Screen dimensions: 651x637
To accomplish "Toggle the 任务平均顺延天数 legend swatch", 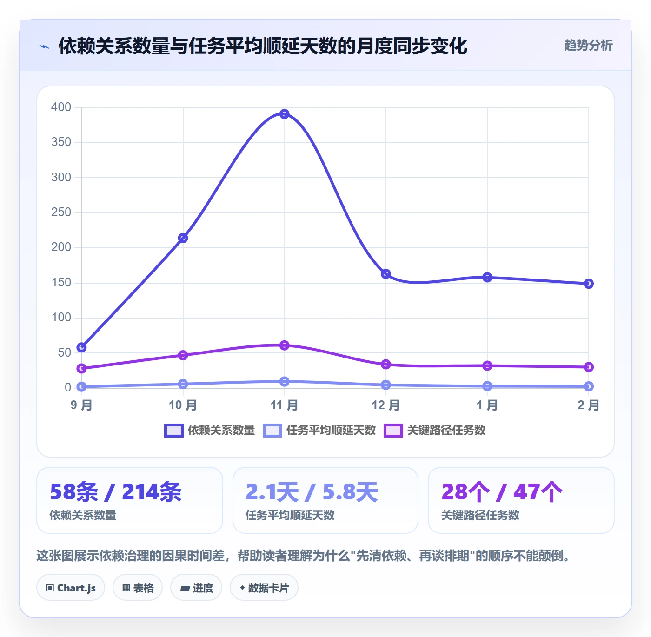I will tap(272, 431).
